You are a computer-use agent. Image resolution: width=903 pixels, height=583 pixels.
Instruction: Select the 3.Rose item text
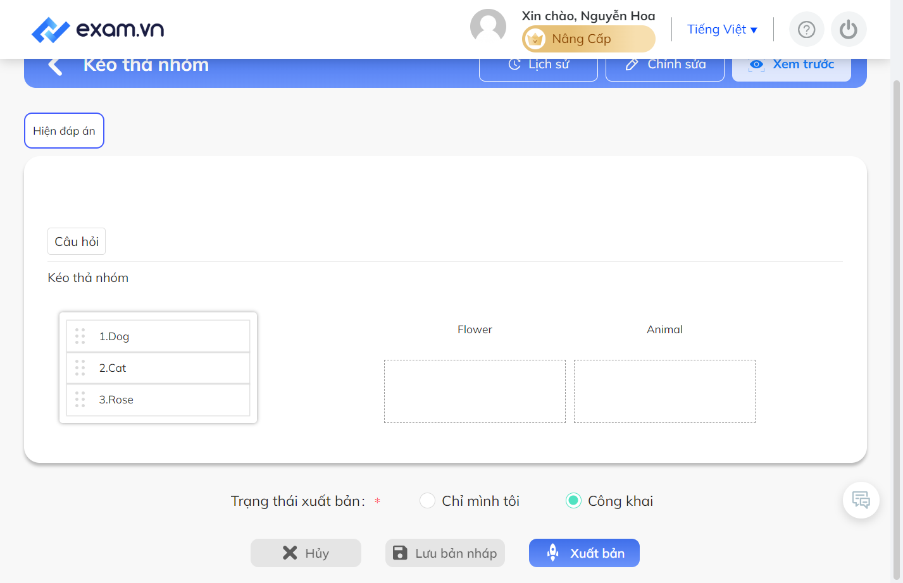tap(116, 400)
